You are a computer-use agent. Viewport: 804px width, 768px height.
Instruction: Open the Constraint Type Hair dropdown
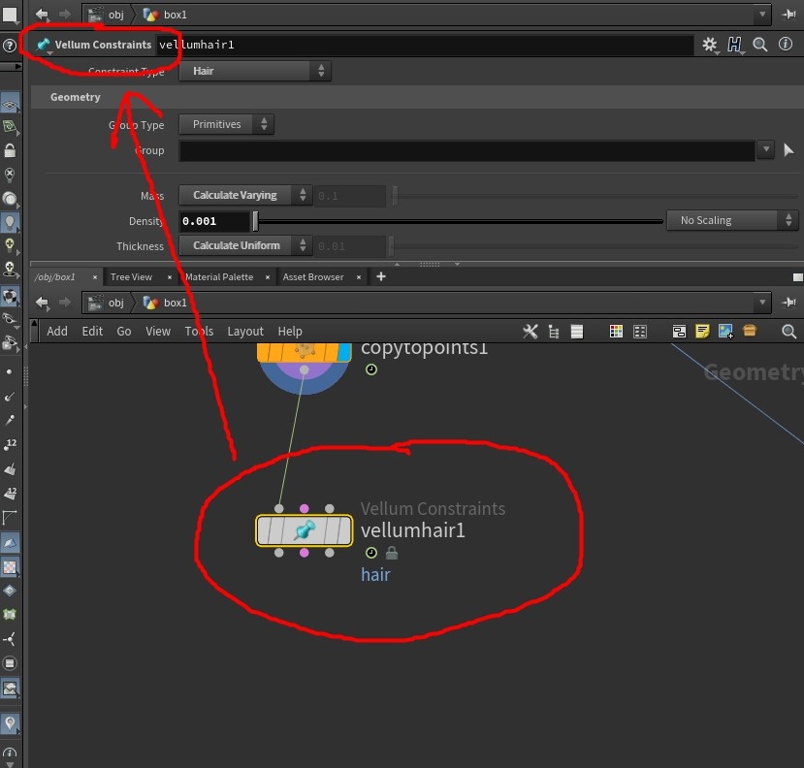255,71
